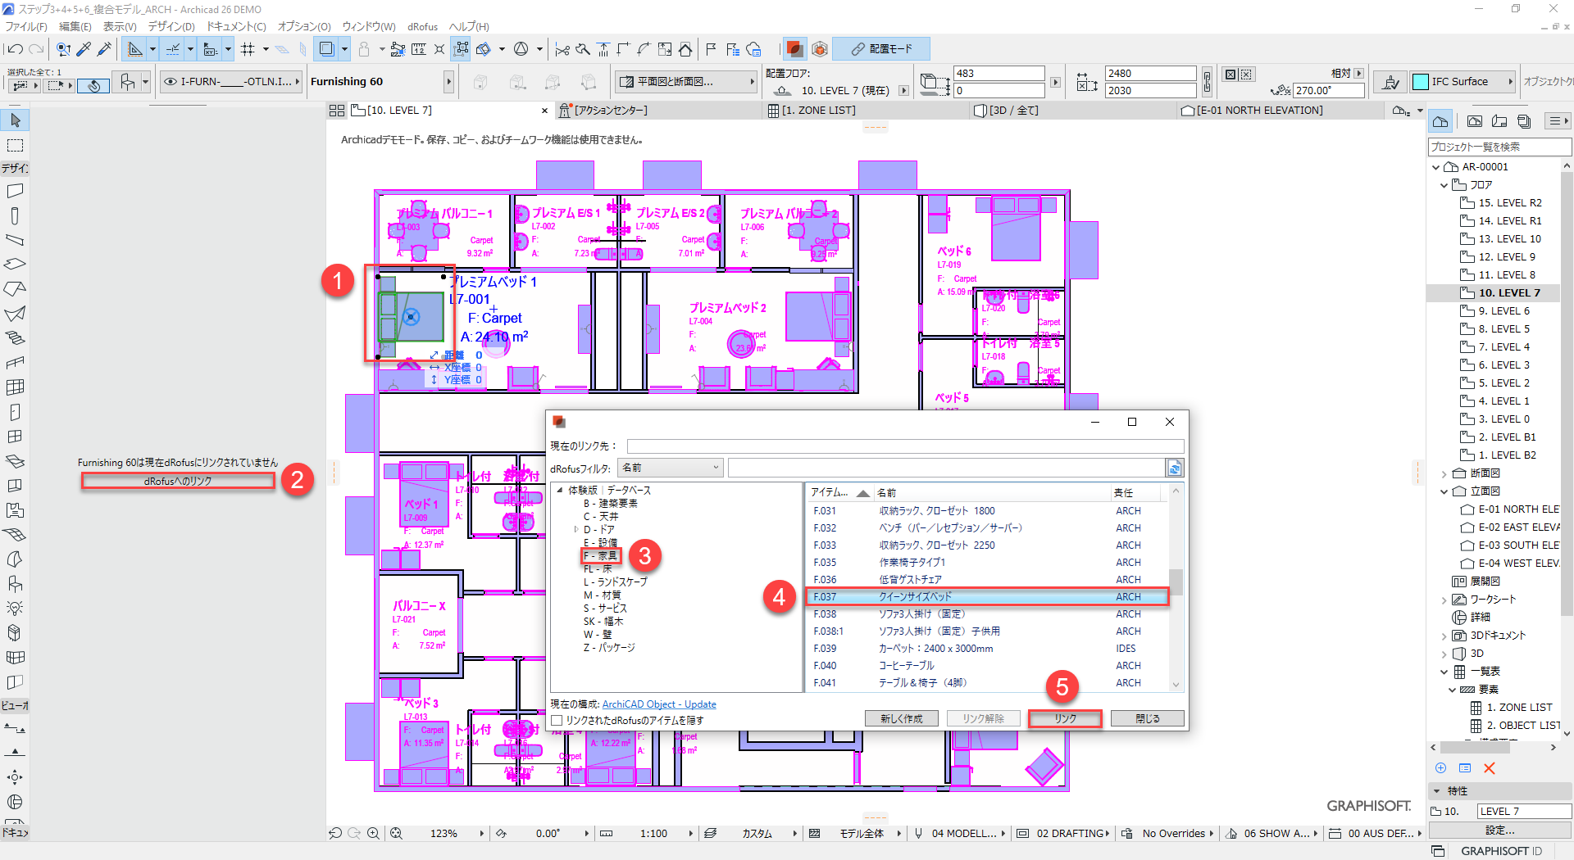
Task: Toggle the chain link for object dimensions
Action: point(1207,82)
